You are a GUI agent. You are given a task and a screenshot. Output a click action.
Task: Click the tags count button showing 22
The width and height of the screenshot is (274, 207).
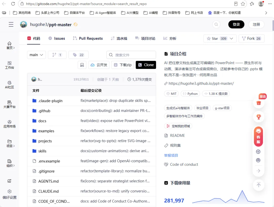click(x=78, y=55)
